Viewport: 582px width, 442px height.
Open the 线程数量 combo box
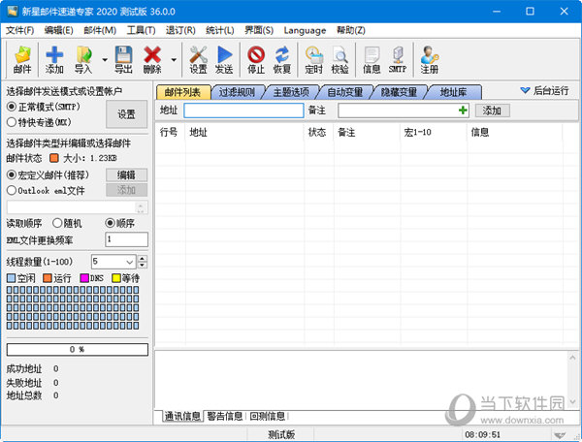tap(113, 262)
